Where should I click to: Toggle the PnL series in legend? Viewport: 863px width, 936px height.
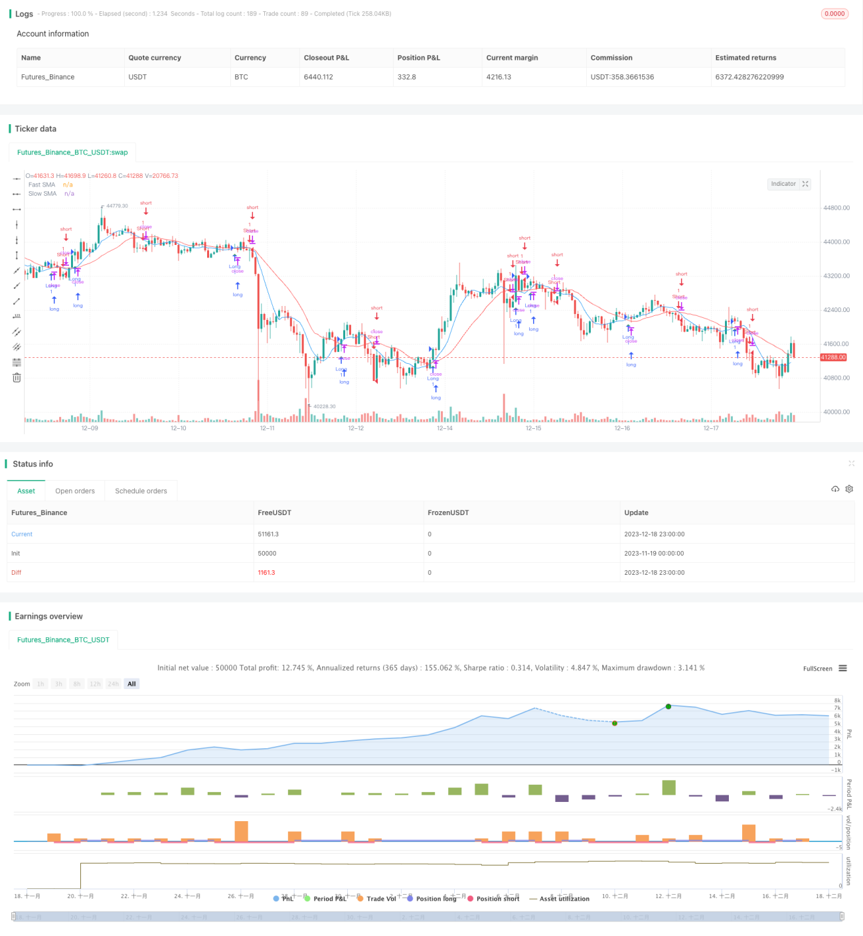coord(283,899)
